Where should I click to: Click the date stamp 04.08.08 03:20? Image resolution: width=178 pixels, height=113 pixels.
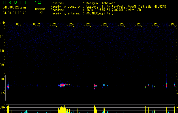[x=14, y=13]
